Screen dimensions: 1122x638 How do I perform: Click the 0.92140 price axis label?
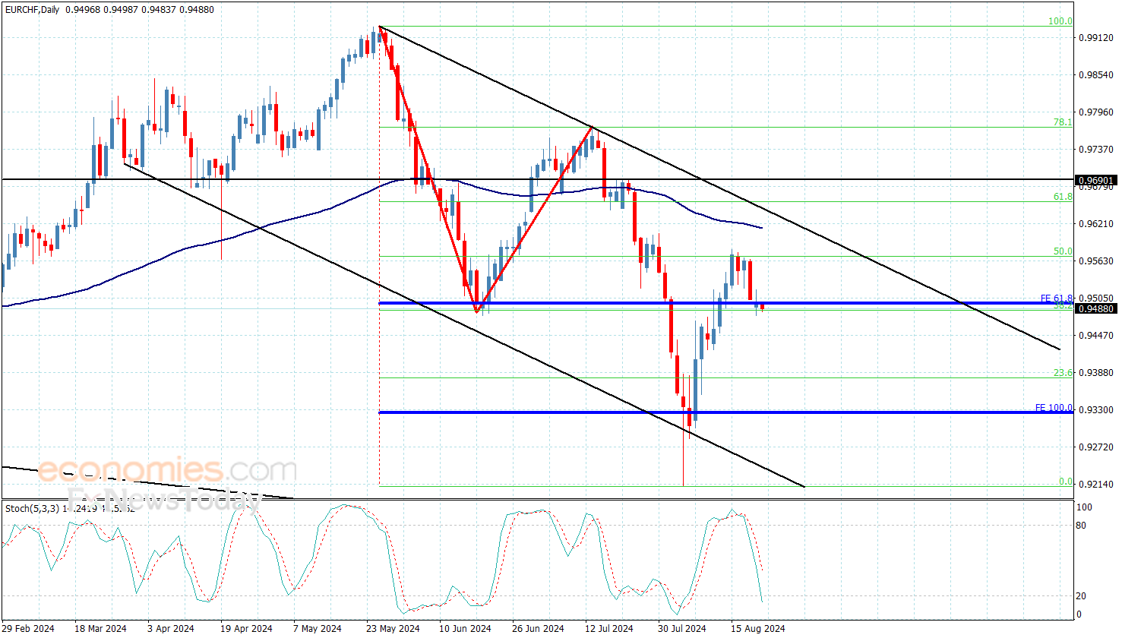[x=1096, y=485]
